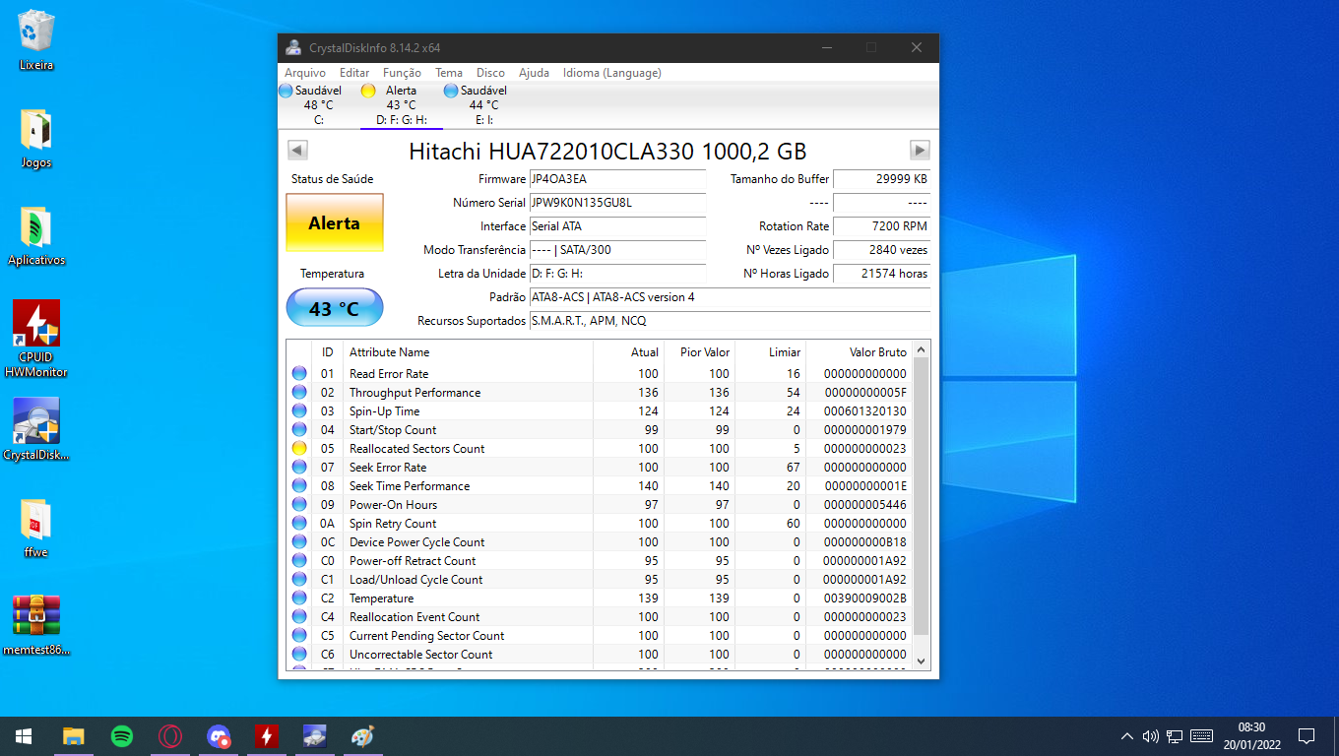Click the 21574 horas field
The image size is (1339, 756).
point(881,274)
